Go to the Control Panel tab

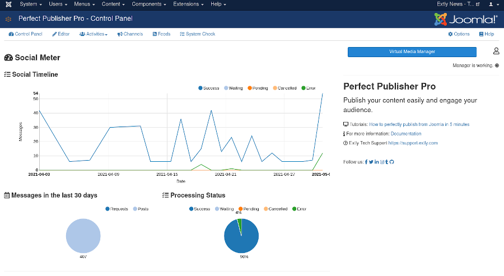[25, 34]
